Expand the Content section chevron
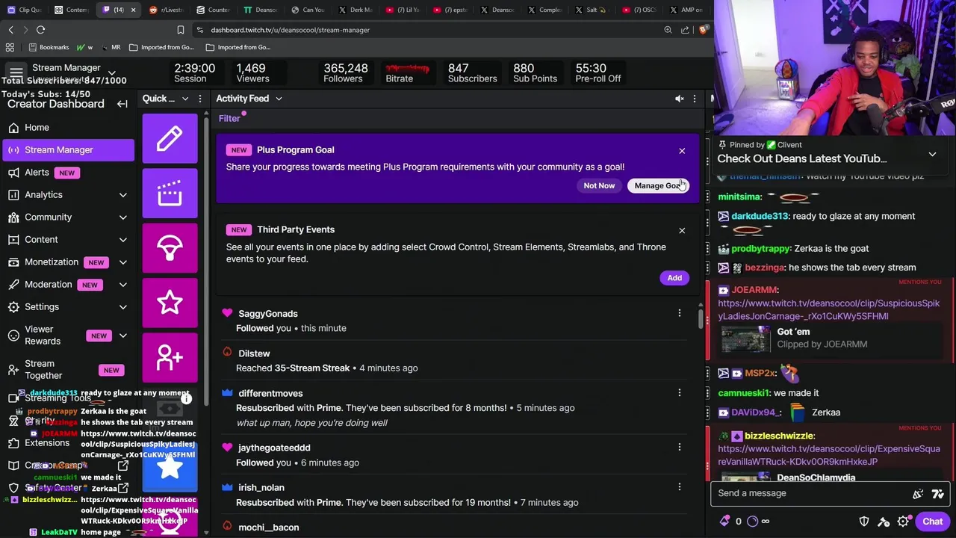This screenshot has width=956, height=538. pyautogui.click(x=123, y=239)
